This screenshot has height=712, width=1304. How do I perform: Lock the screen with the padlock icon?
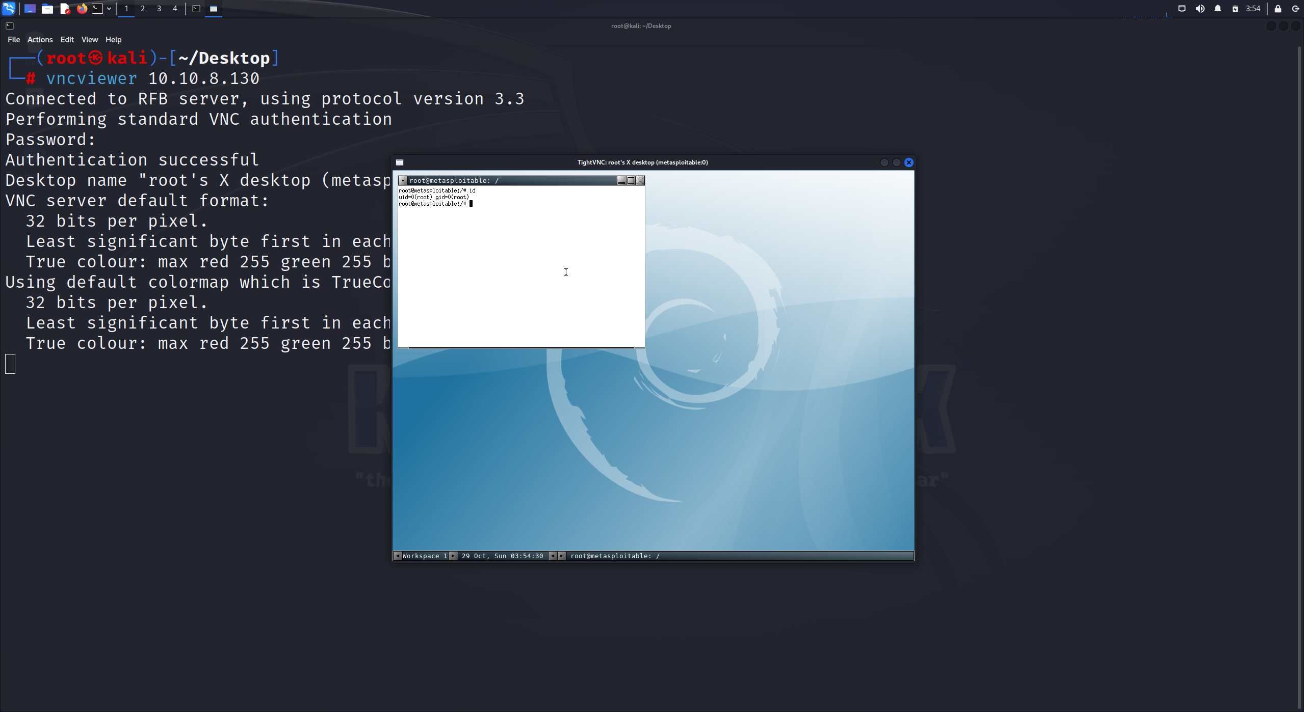pyautogui.click(x=1278, y=9)
